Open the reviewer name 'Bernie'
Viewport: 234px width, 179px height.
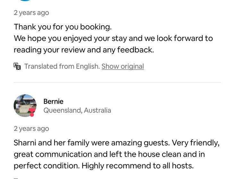[x=53, y=102]
